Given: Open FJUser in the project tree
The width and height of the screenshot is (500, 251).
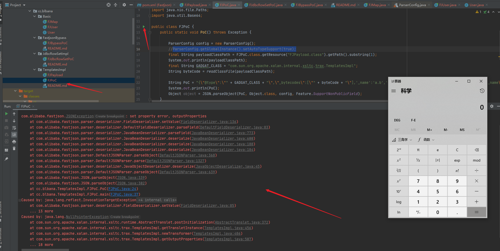Looking at the screenshot, I should (x=53, y=27).
